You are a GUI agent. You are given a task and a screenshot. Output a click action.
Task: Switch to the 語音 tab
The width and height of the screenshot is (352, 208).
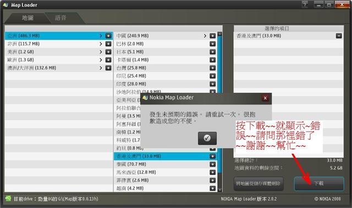pyautogui.click(x=61, y=18)
